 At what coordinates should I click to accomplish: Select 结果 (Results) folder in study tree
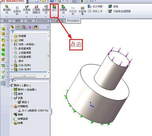pos(18,123)
